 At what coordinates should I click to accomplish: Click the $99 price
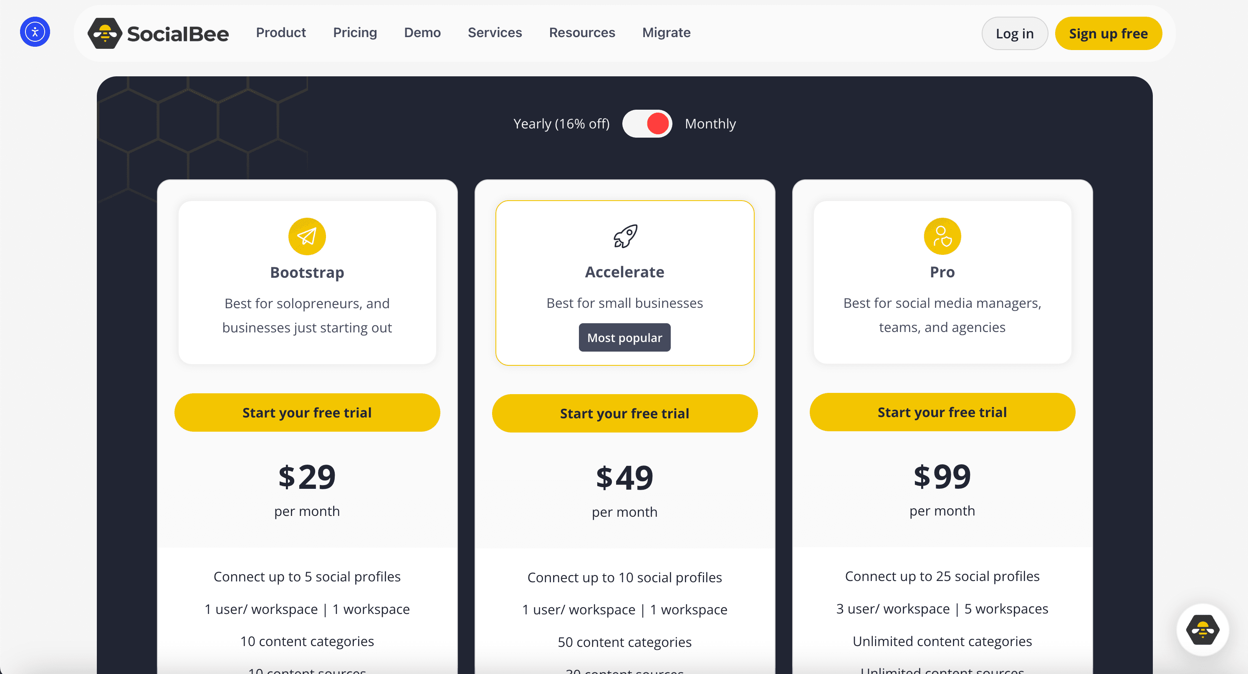point(942,476)
